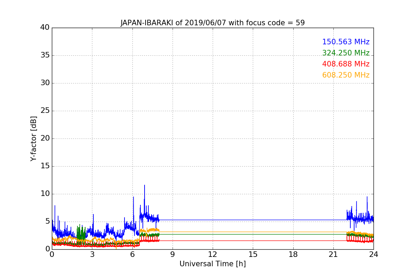Click x-axis tick label 3
Screen dimensions: 415x277
point(92,254)
